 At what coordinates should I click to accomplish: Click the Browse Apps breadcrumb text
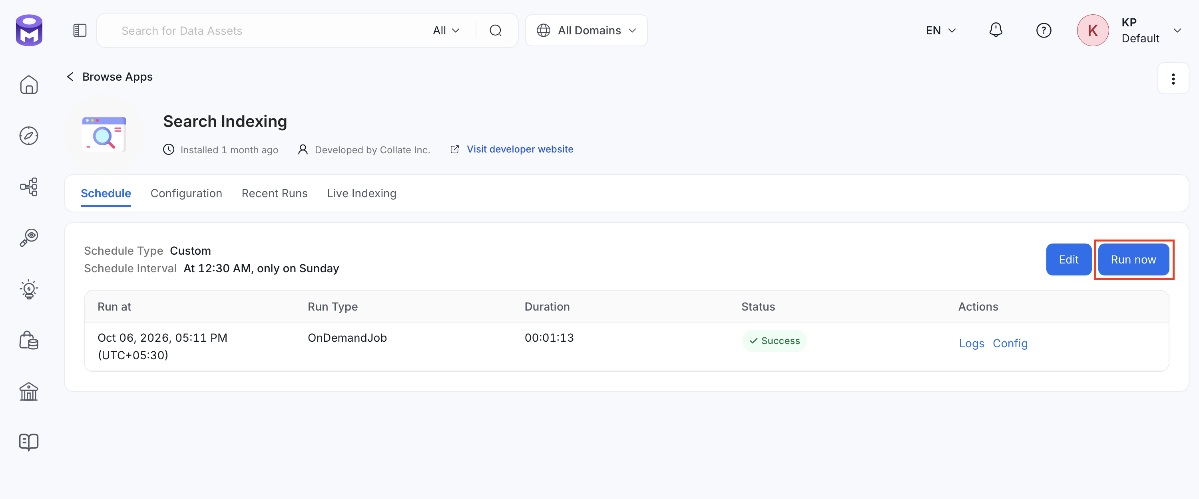(117, 77)
